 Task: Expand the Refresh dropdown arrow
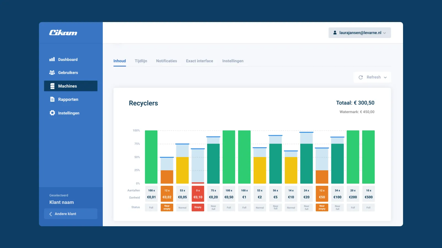pyautogui.click(x=385, y=77)
